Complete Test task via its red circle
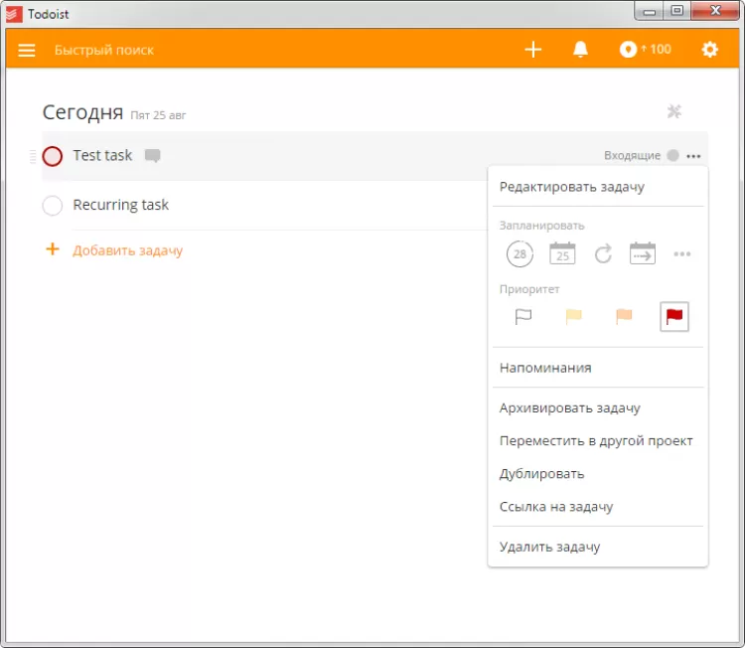The image size is (745, 648). click(53, 156)
